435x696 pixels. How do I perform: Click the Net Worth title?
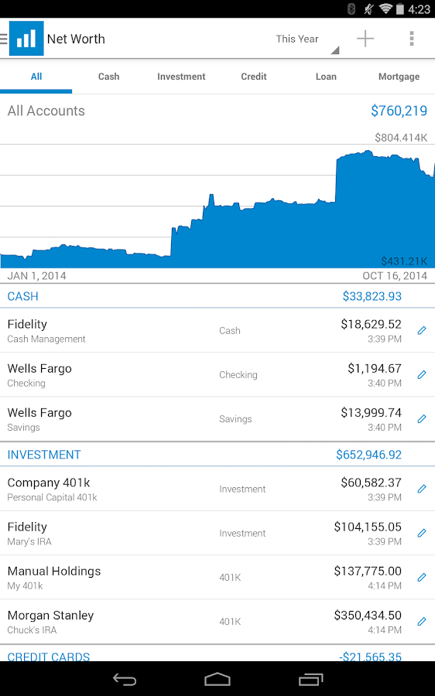coord(76,39)
